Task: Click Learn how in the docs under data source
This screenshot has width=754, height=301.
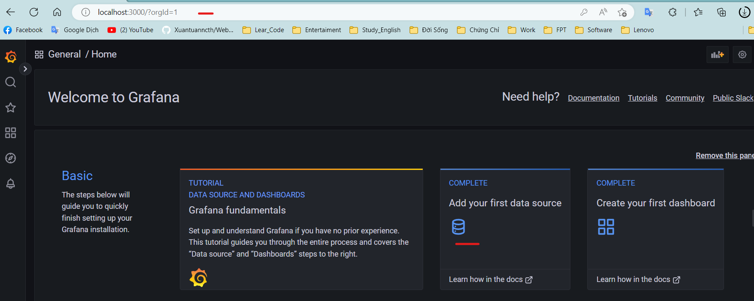Action: [x=490, y=279]
